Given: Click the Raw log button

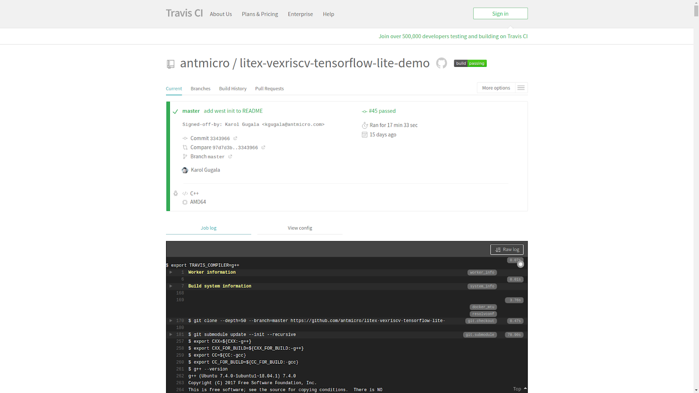Looking at the screenshot, I should click(x=507, y=250).
